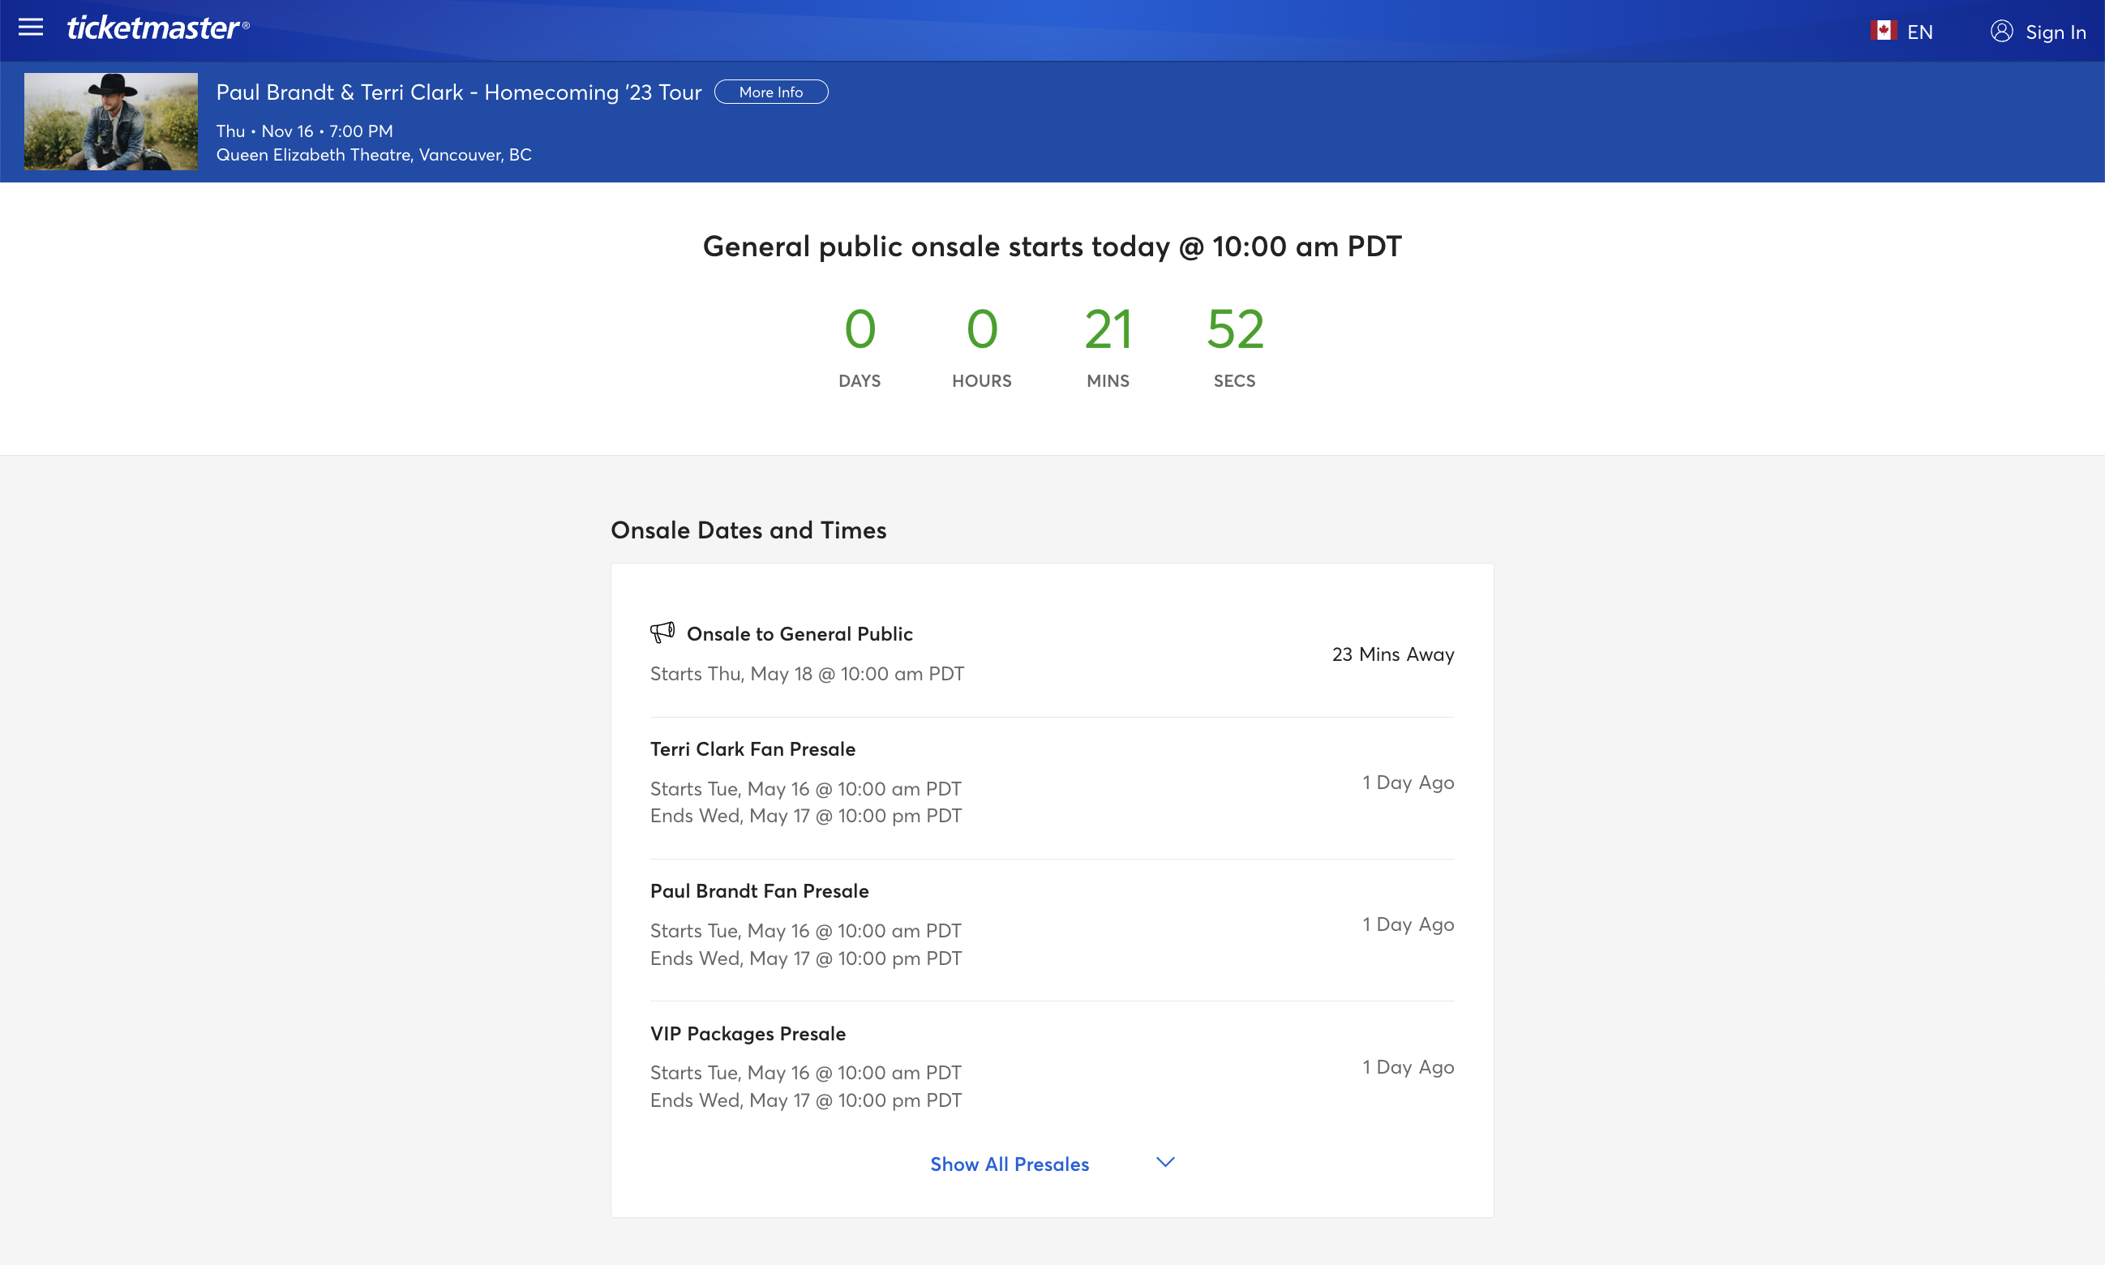Viewport: 2105px width, 1265px height.
Task: Click the Paul Brandt event thumbnail
Action: (x=113, y=120)
